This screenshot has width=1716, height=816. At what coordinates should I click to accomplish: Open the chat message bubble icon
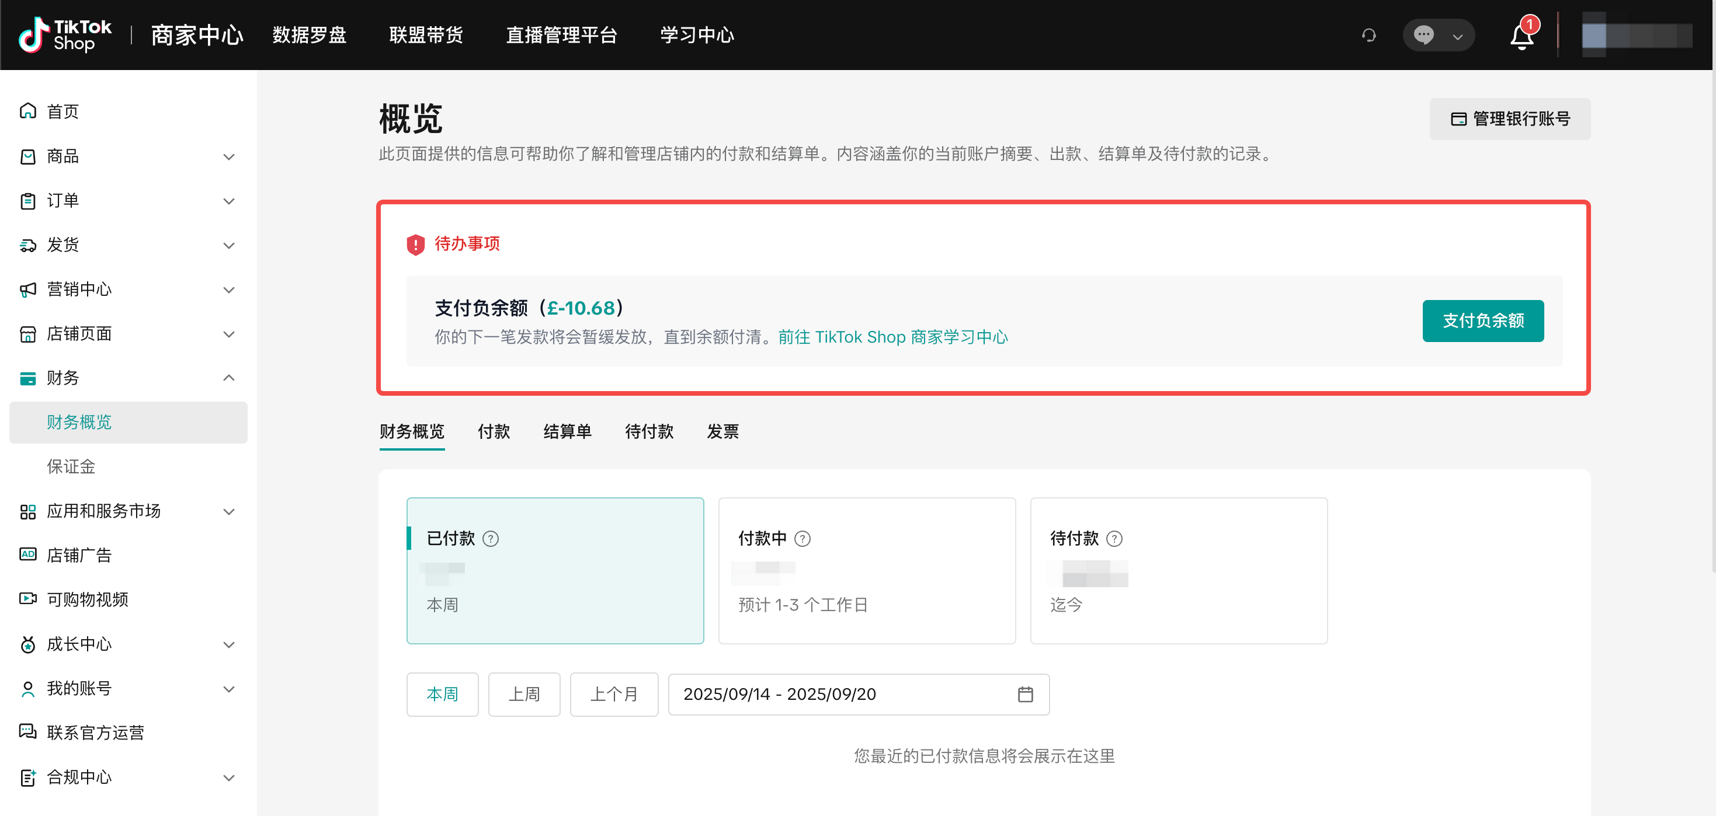[x=1423, y=34]
